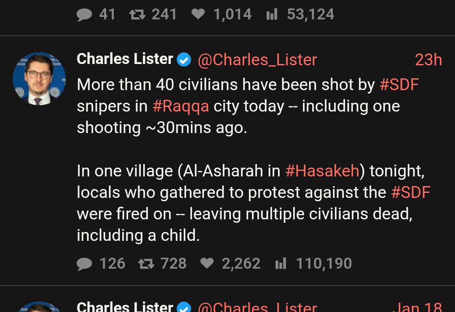View analytics showing 110,190 views
455x312 pixels.
pyautogui.click(x=281, y=264)
